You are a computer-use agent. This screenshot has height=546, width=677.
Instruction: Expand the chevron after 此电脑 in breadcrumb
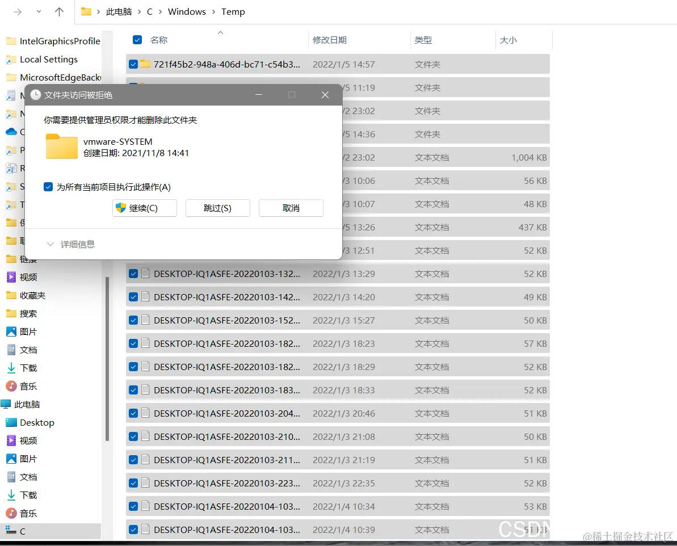coord(139,12)
